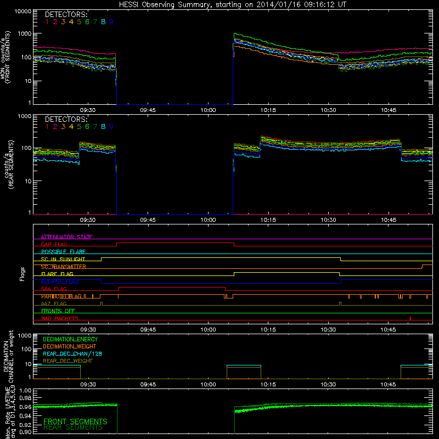Pick detector 1 legend number in rear segments plot

tap(47, 127)
